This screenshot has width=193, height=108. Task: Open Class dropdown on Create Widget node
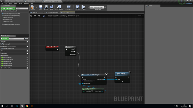88,81
